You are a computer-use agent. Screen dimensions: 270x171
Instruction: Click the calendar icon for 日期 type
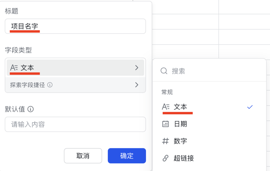coord(165,124)
